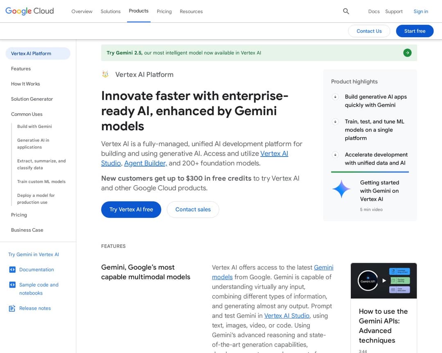Open the Documentation sidebar link
Viewport: 442px width, 353px height.
36,270
